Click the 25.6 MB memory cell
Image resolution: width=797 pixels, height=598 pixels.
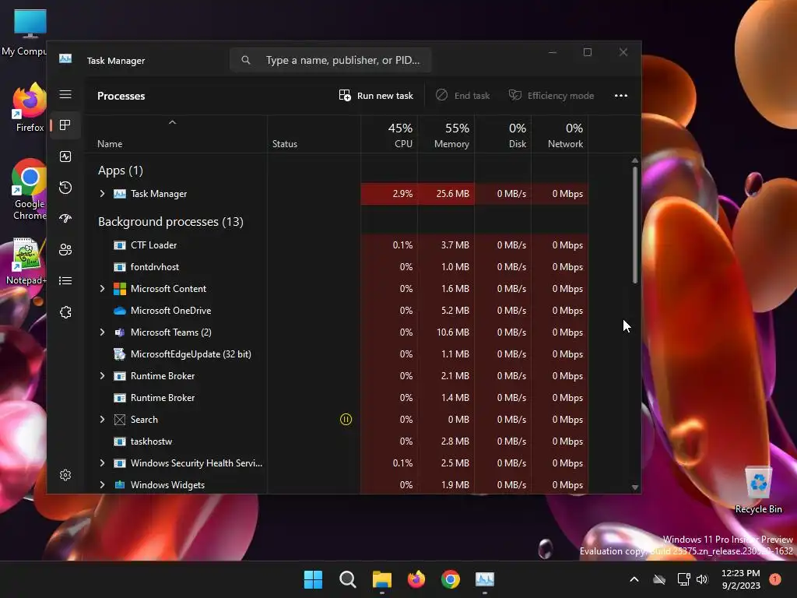[x=446, y=194]
